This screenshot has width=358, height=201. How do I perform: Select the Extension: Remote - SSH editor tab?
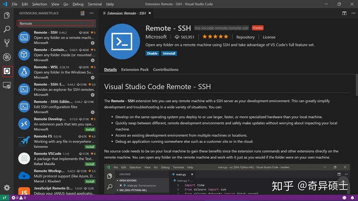click(126, 13)
